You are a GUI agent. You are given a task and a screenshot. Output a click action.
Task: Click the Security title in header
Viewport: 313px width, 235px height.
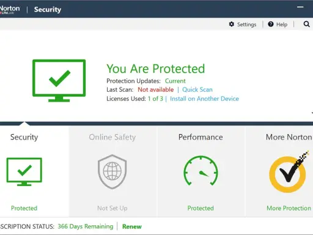click(48, 10)
